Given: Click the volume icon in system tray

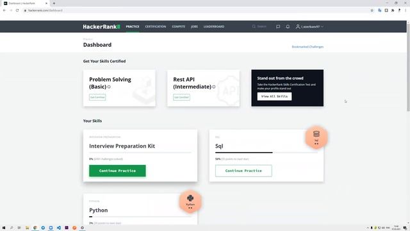Looking at the screenshot, I should [x=383, y=228].
